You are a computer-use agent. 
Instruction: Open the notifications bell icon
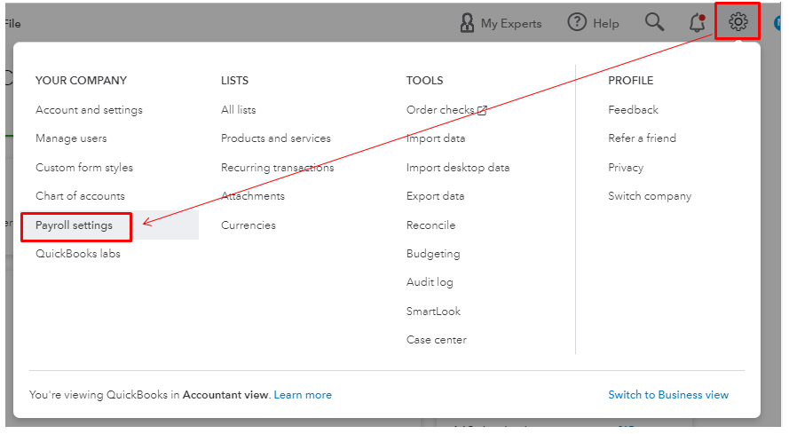(x=698, y=23)
